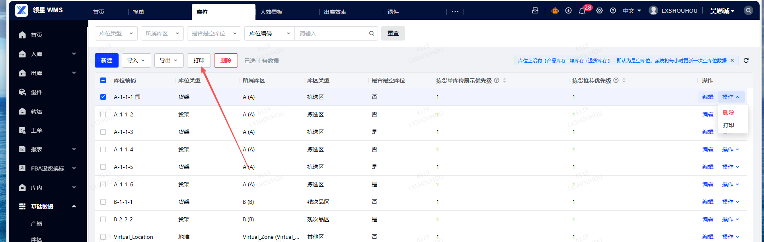764x242 pixels.
Task: Choose 打印 in the open 操作 menu
Action: [x=729, y=125]
